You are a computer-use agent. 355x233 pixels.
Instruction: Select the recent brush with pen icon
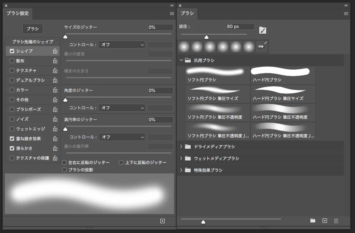coord(262,47)
